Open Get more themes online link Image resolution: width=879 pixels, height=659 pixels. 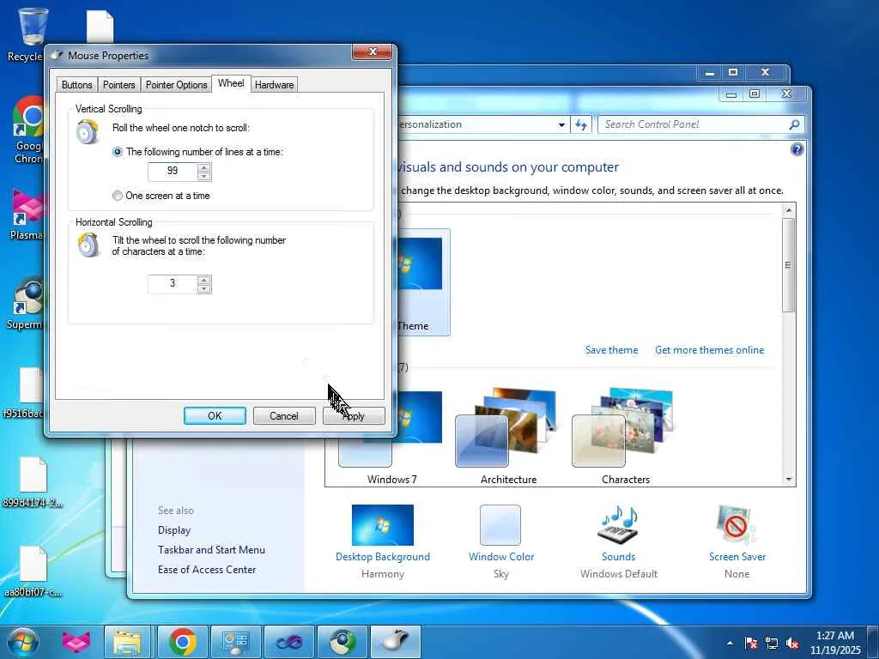pos(709,350)
